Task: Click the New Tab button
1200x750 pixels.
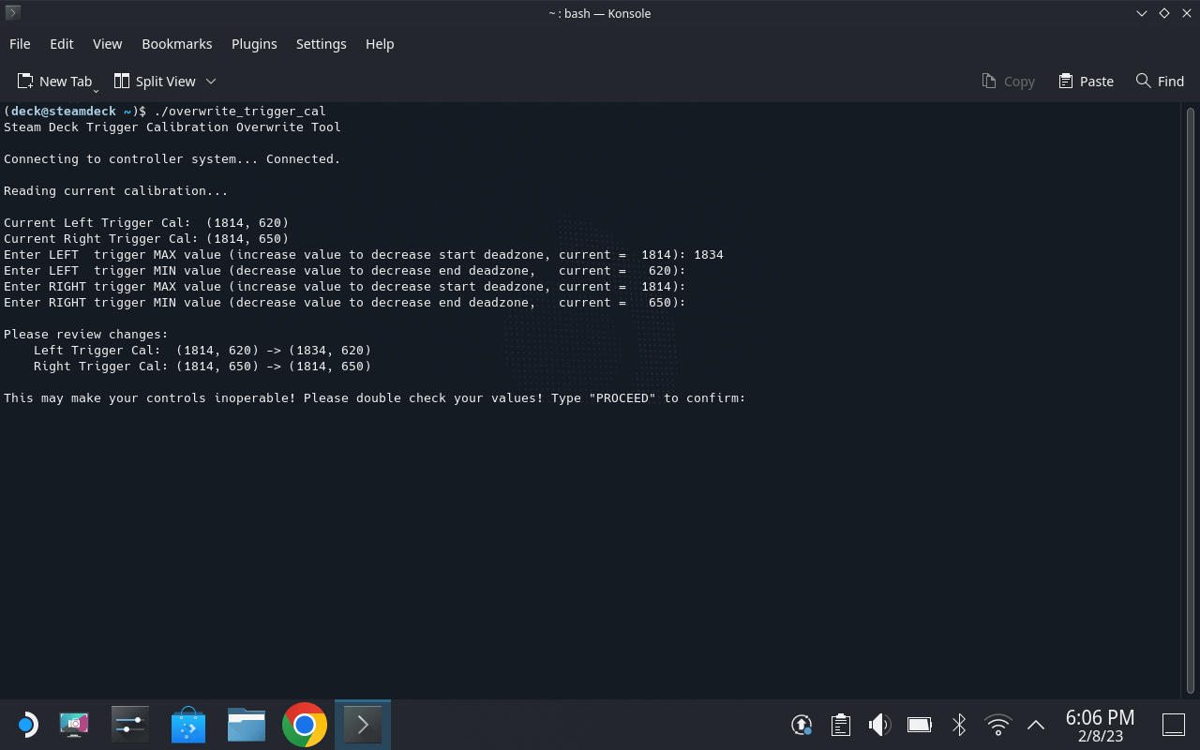Action: pyautogui.click(x=56, y=82)
